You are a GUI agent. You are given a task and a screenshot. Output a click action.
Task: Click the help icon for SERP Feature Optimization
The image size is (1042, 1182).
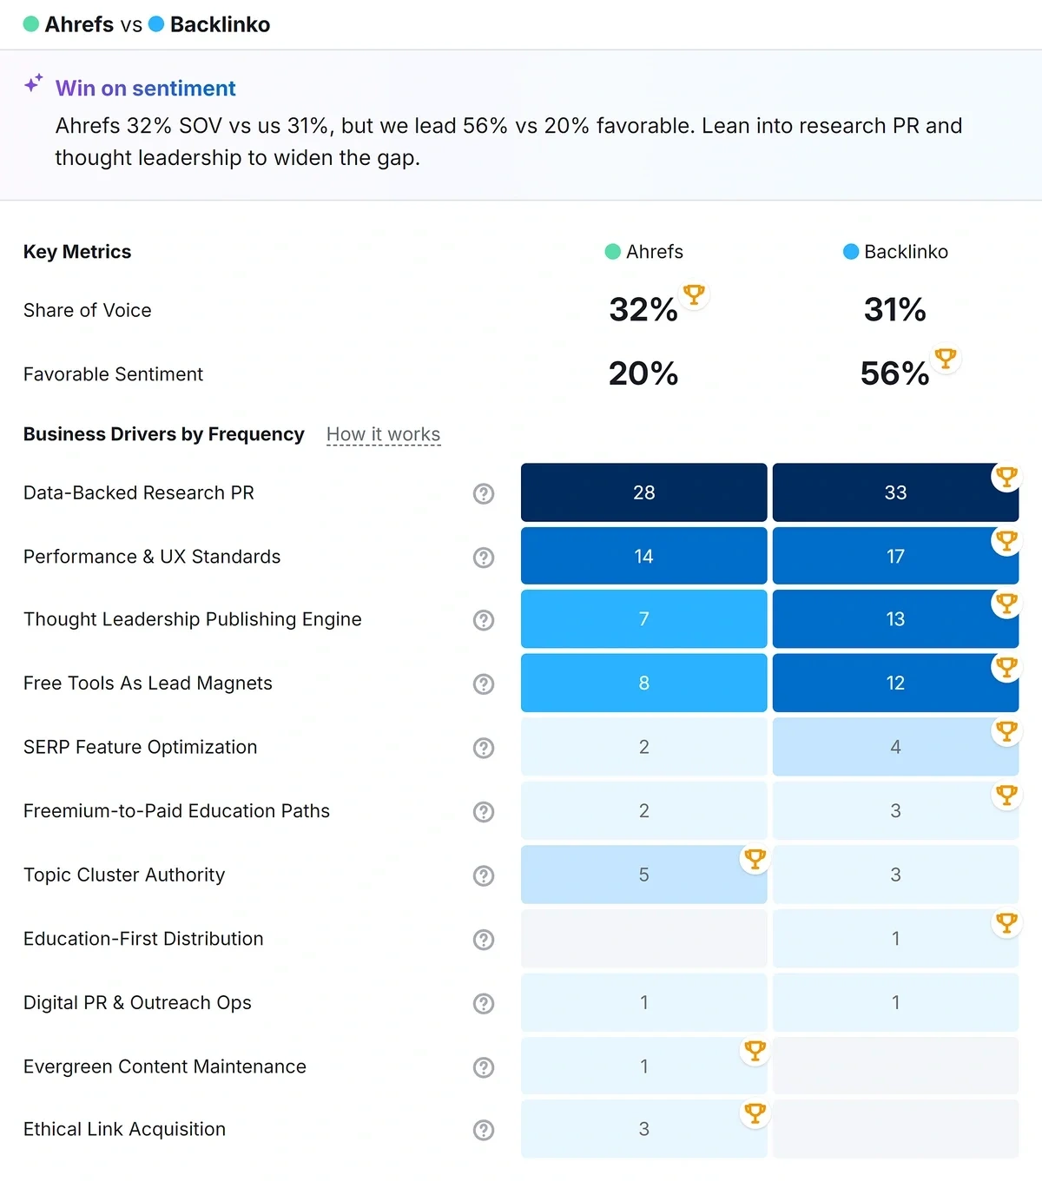coord(484,748)
